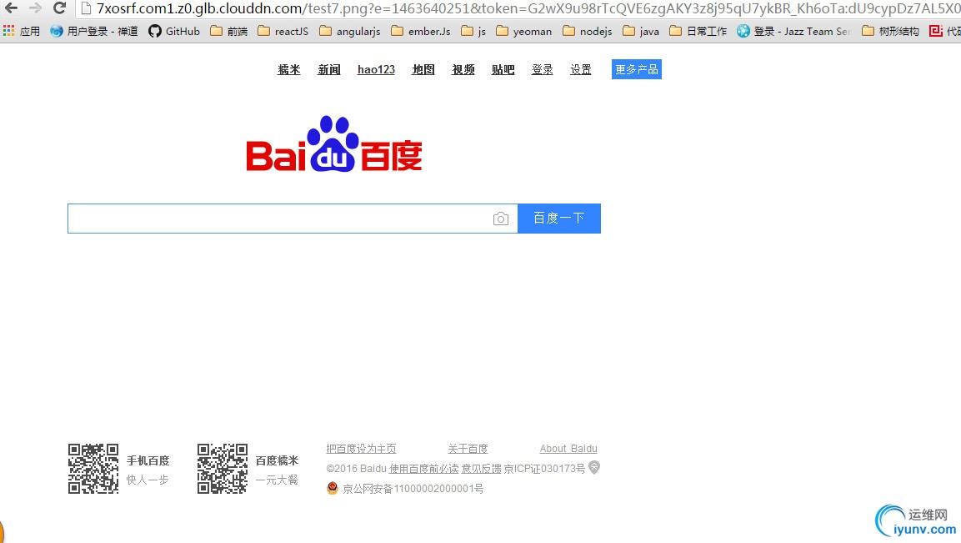Open the Apps grid icon in bookmarks bar
This screenshot has width=961, height=543.
(x=8, y=31)
